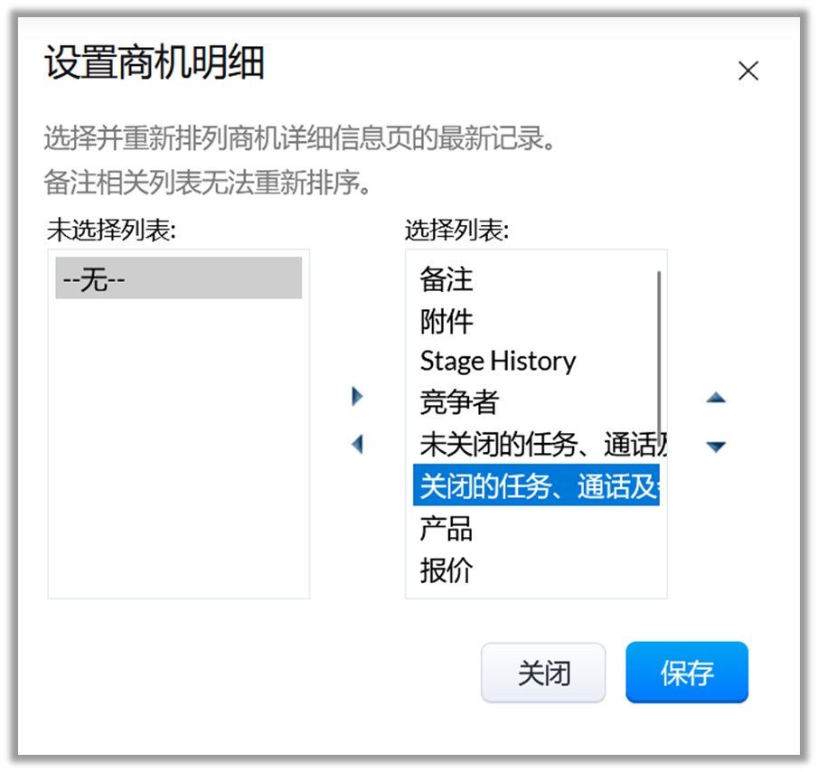The image size is (818, 772).
Task: Choose 报价 from the selected list
Action: tap(447, 570)
